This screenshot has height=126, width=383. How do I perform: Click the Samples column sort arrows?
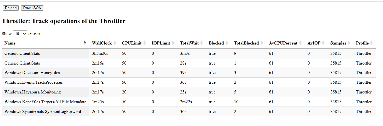coord(349,43)
